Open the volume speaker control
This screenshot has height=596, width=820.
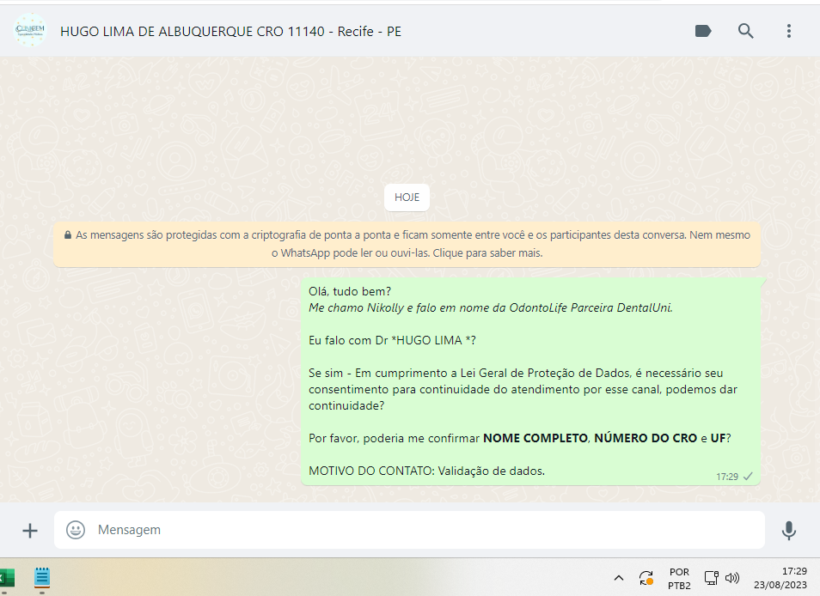coord(732,578)
